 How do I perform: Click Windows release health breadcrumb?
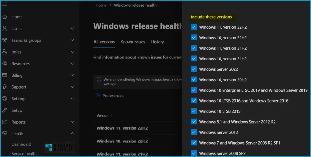tap(135, 5)
